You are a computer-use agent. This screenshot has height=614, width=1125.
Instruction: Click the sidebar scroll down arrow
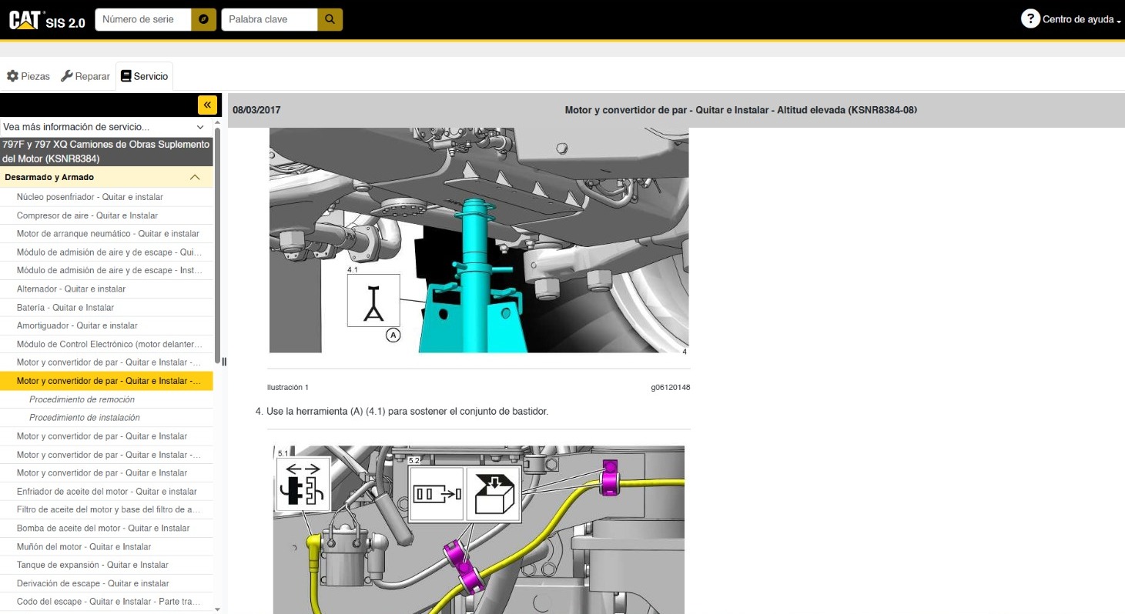tap(217, 609)
